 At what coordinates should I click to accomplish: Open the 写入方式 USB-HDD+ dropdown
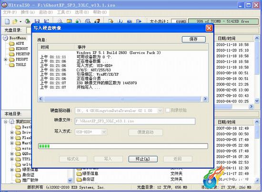pyautogui.click(x=104, y=132)
